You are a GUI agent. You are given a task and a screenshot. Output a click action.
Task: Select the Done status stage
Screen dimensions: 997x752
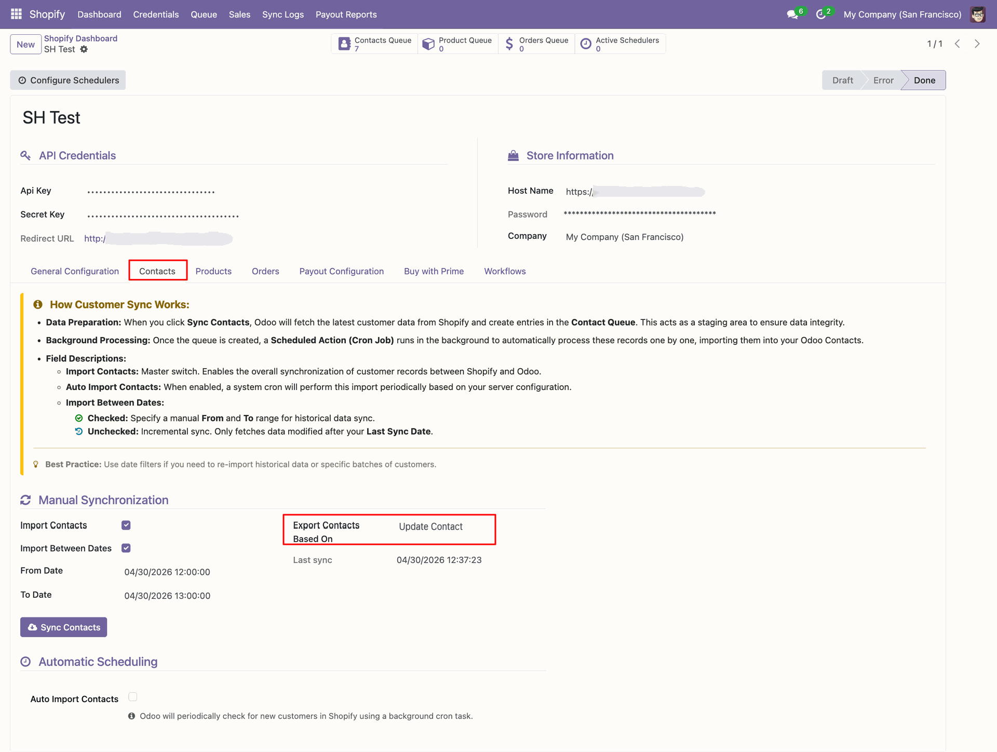click(924, 80)
